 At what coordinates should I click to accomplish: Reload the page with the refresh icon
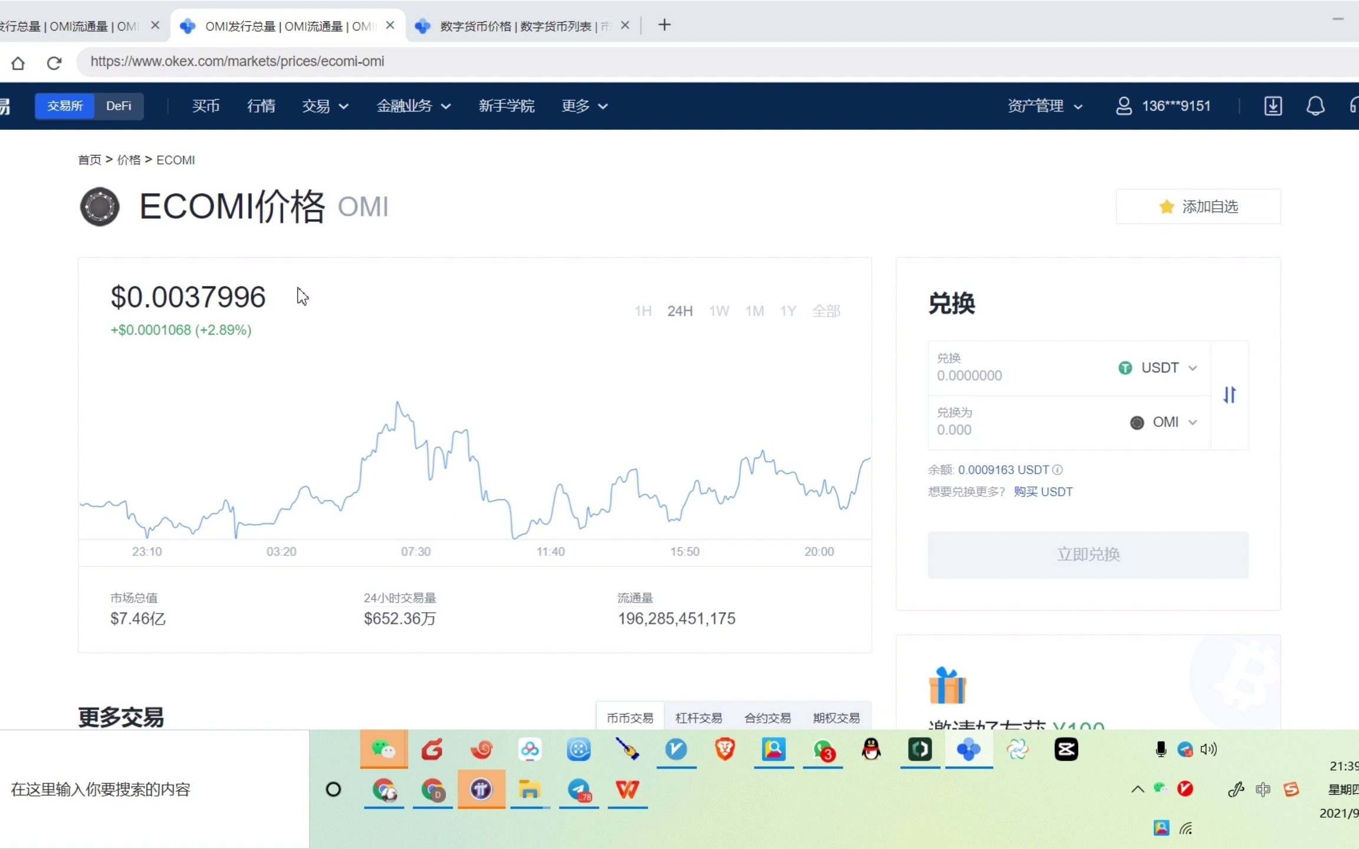pyautogui.click(x=54, y=62)
